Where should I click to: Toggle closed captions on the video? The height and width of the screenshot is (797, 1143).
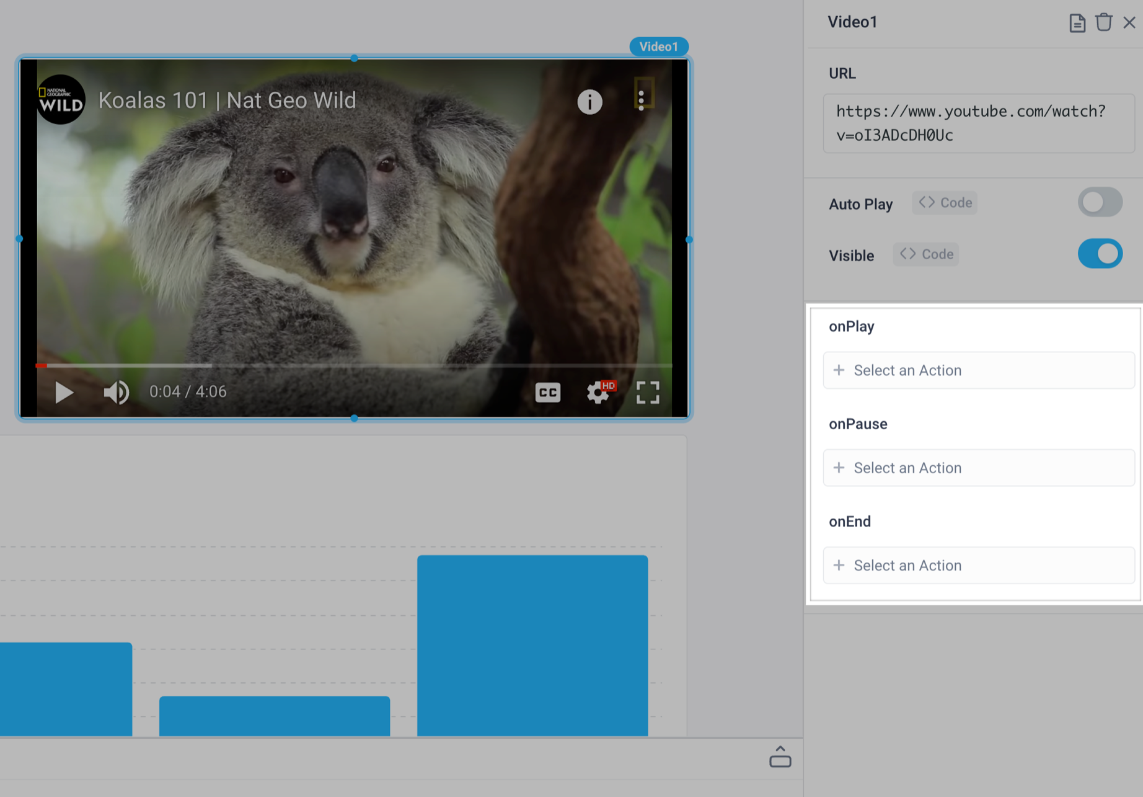pos(547,392)
